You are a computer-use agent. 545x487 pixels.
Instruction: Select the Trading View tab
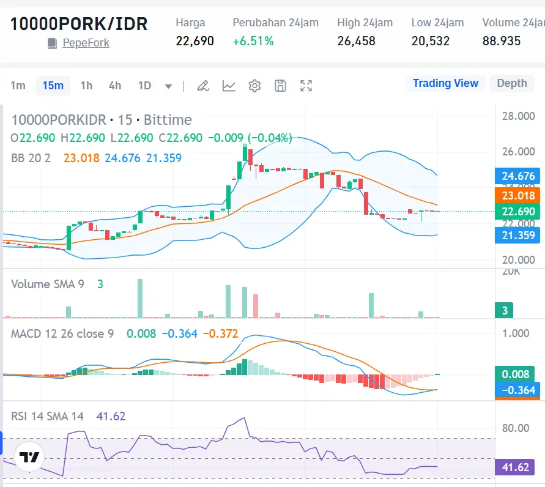point(445,83)
